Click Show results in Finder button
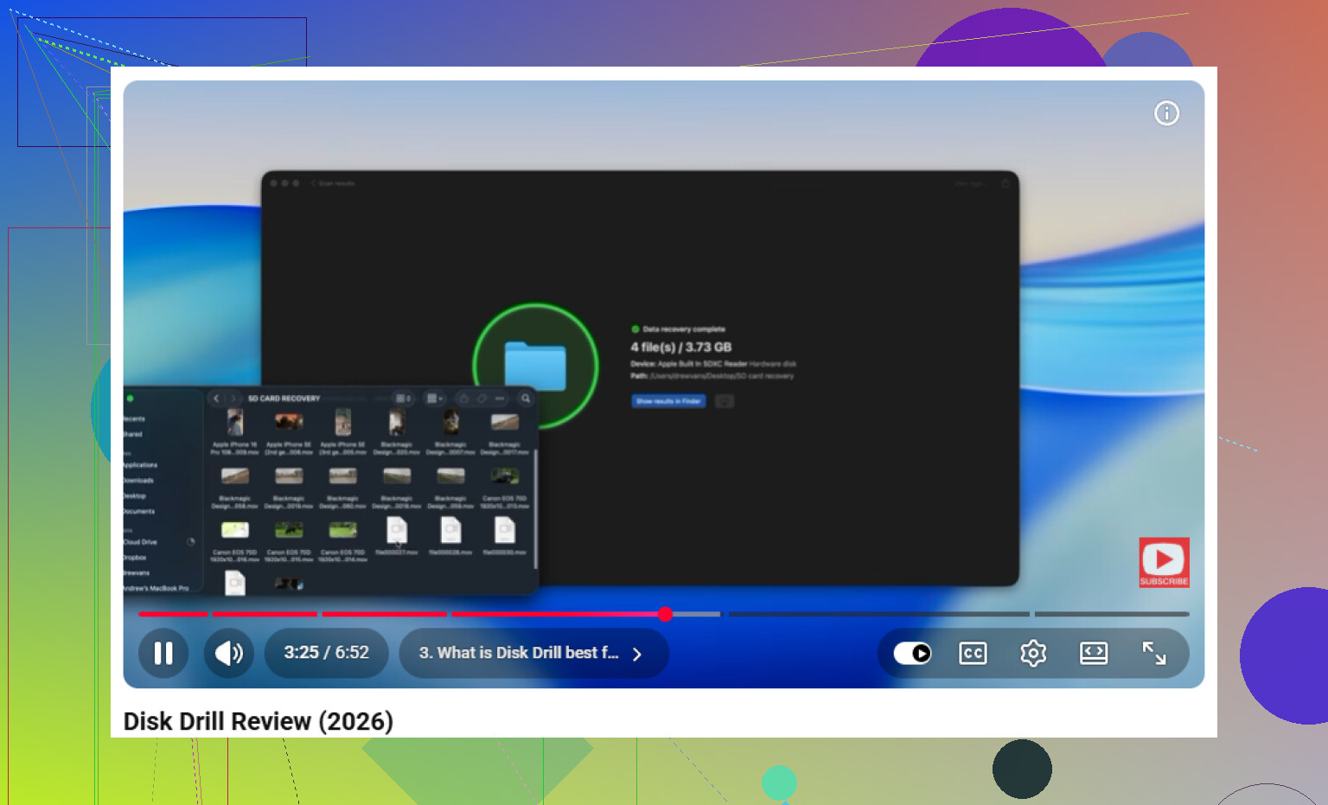This screenshot has width=1328, height=805. (x=668, y=401)
